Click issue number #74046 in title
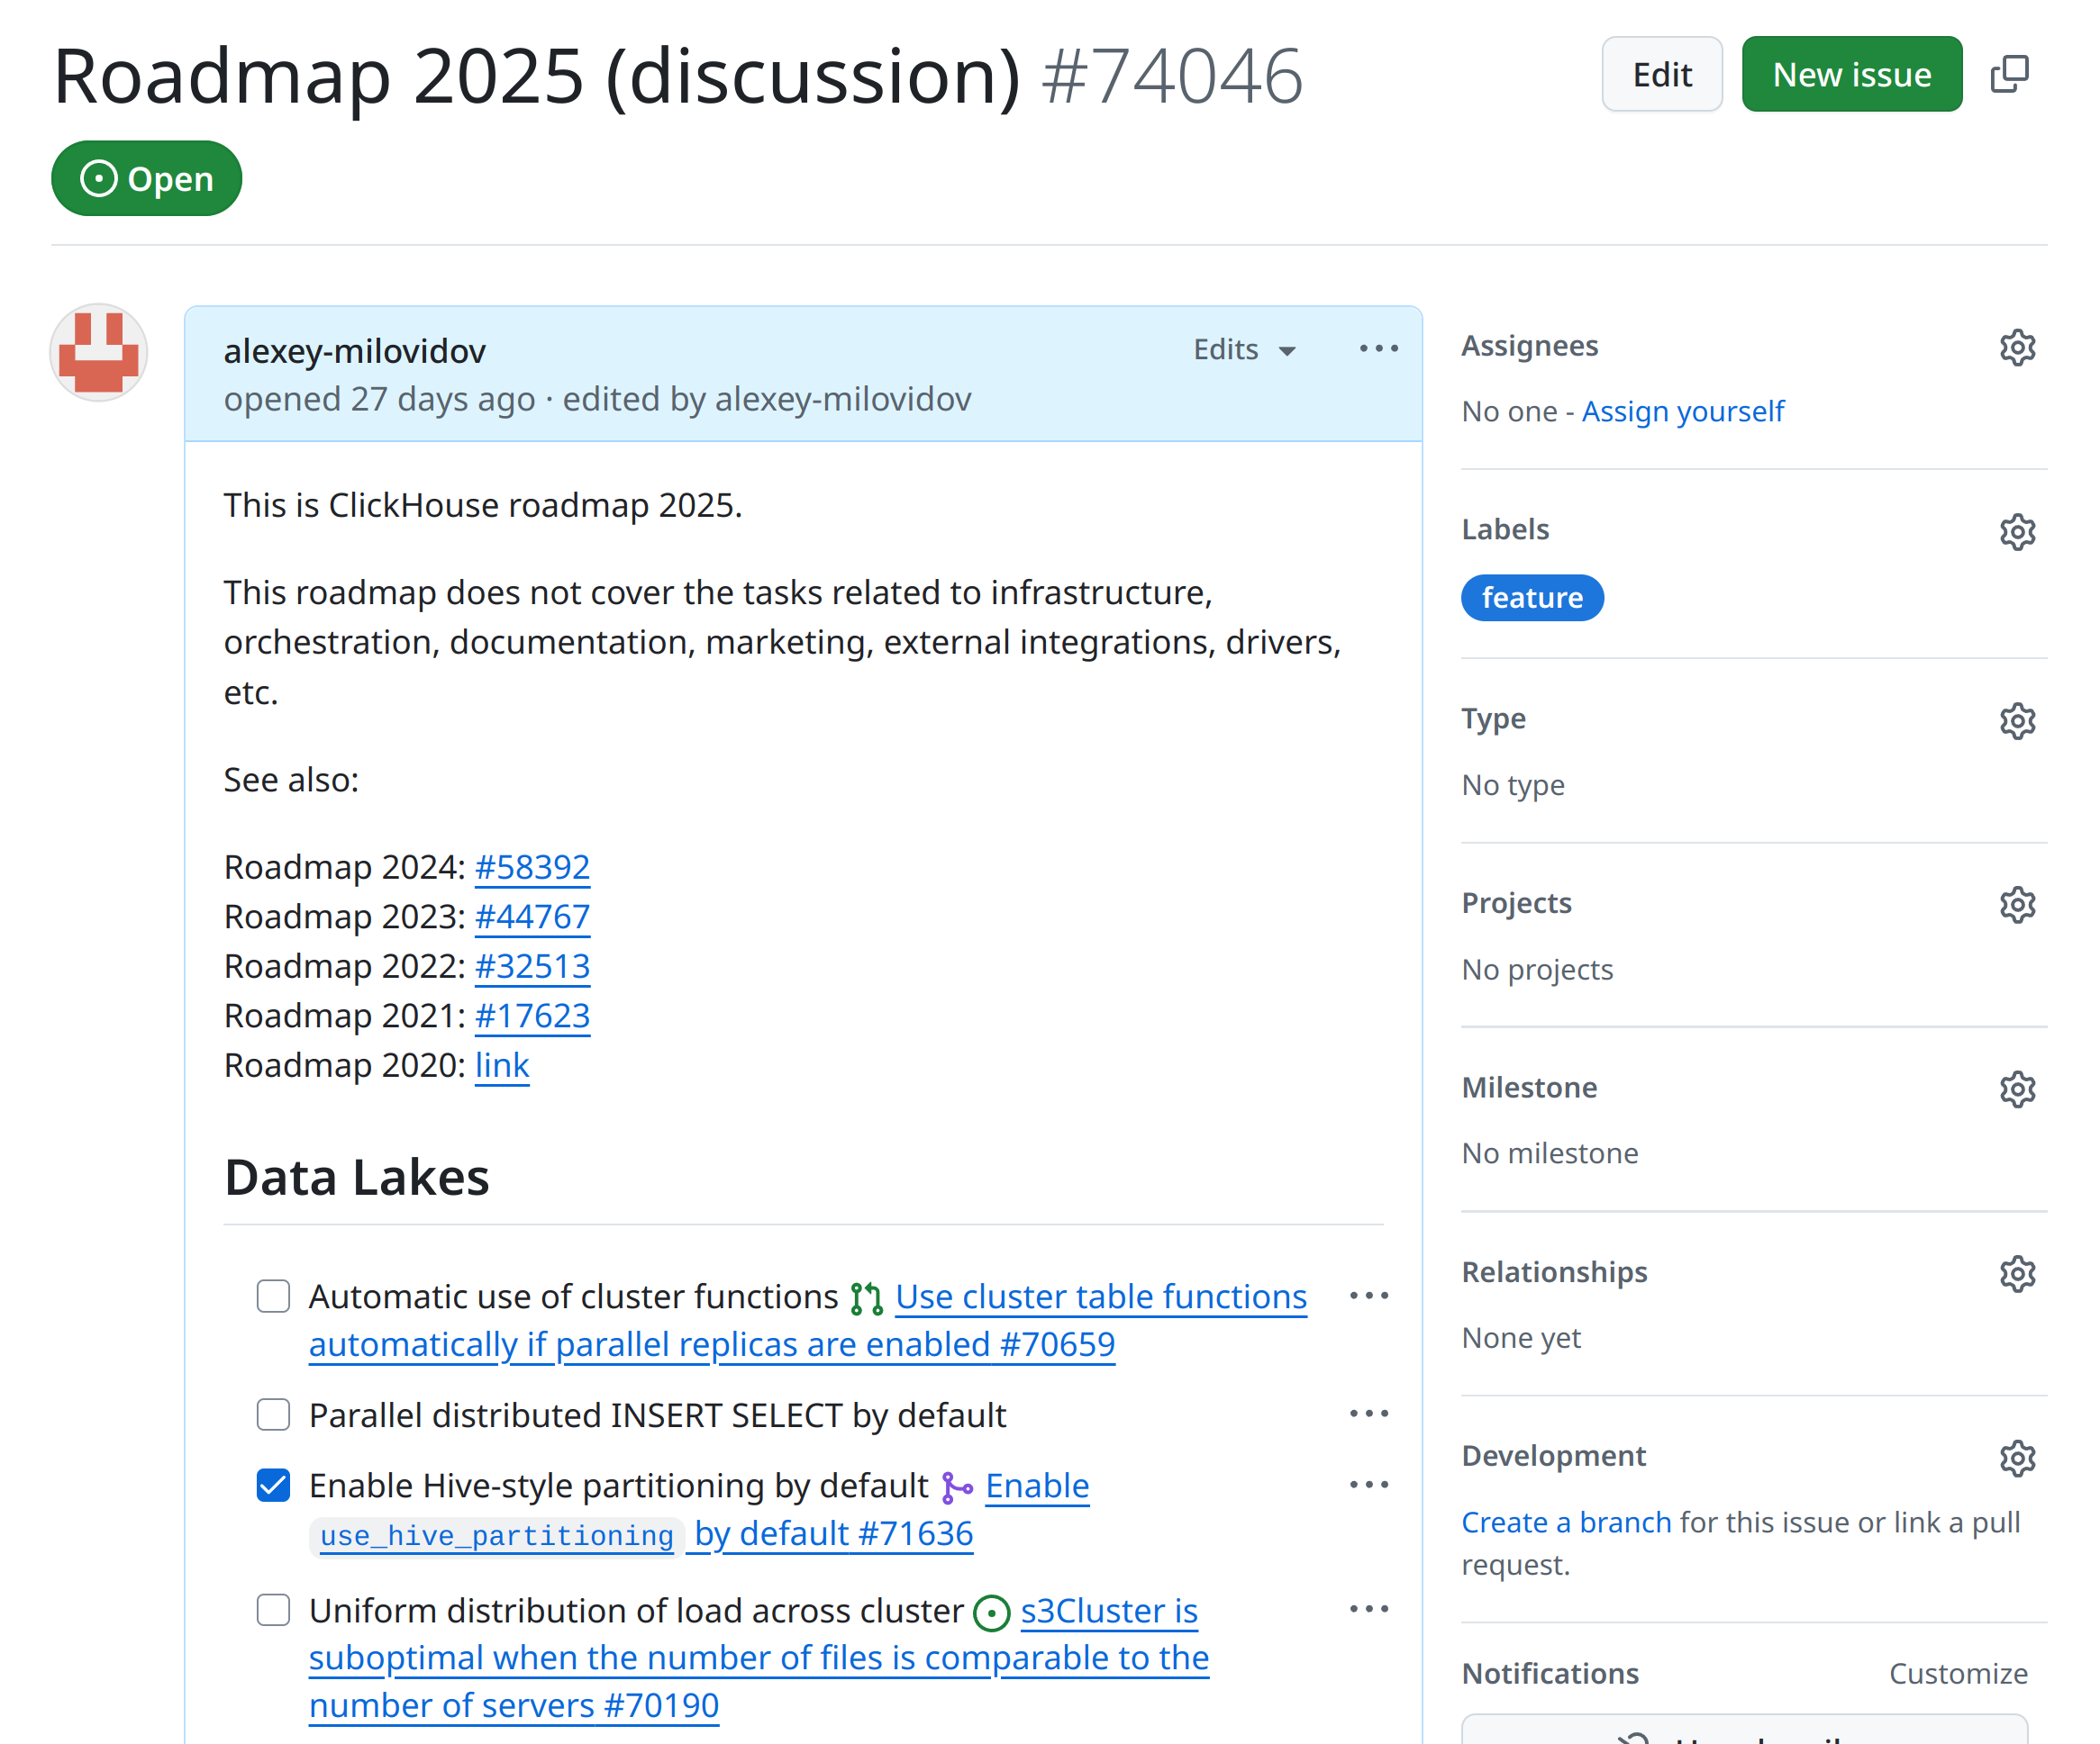Screen dimensions: 2100x1744 click(x=1172, y=76)
